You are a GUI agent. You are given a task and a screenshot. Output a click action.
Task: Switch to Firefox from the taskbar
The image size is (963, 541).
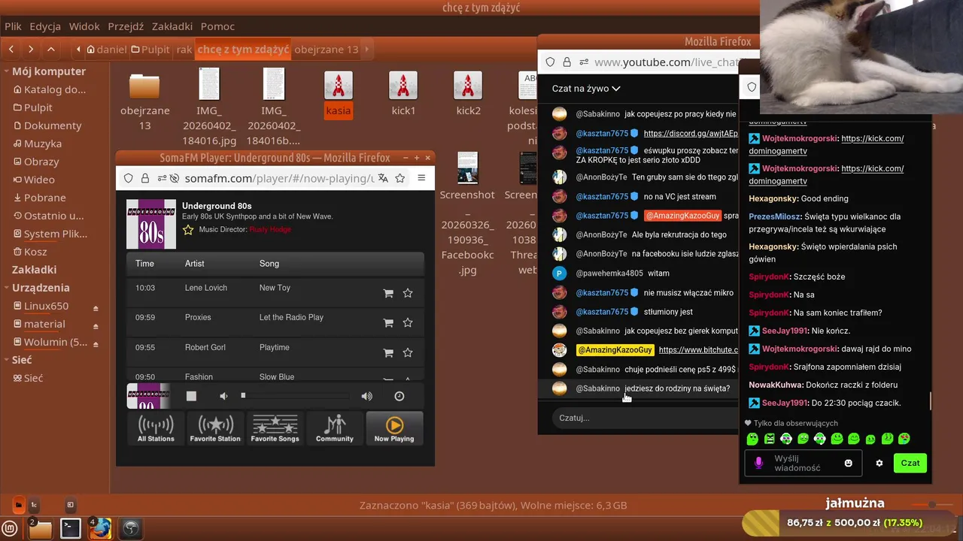click(x=100, y=529)
